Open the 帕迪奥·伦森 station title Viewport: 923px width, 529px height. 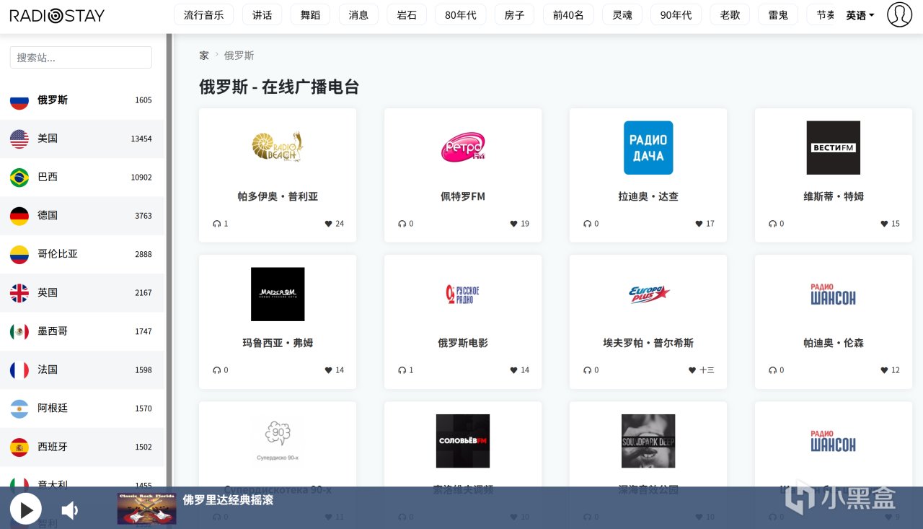coord(834,343)
